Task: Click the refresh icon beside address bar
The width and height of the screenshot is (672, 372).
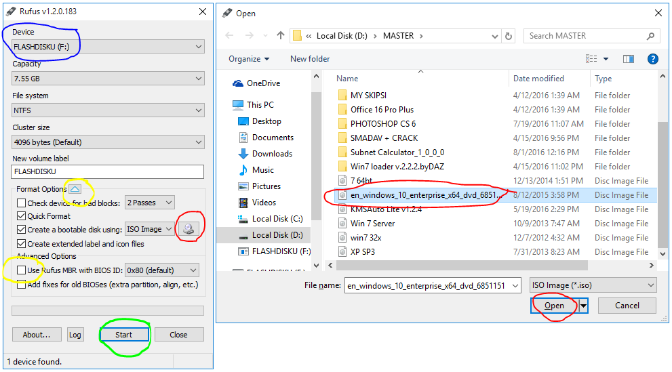Action: tap(509, 36)
